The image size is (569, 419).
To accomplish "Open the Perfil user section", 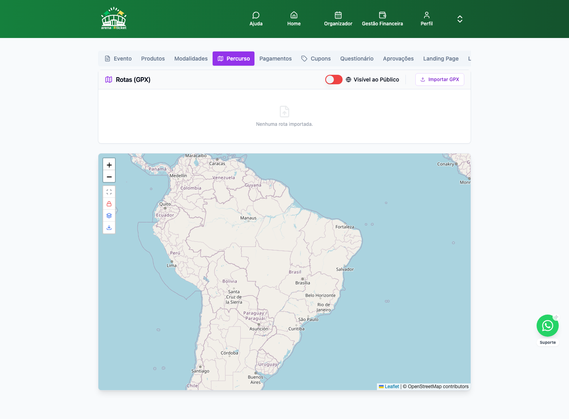I will (x=427, y=19).
